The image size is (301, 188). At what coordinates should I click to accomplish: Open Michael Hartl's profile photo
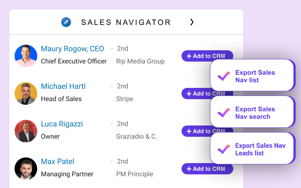tap(26, 94)
